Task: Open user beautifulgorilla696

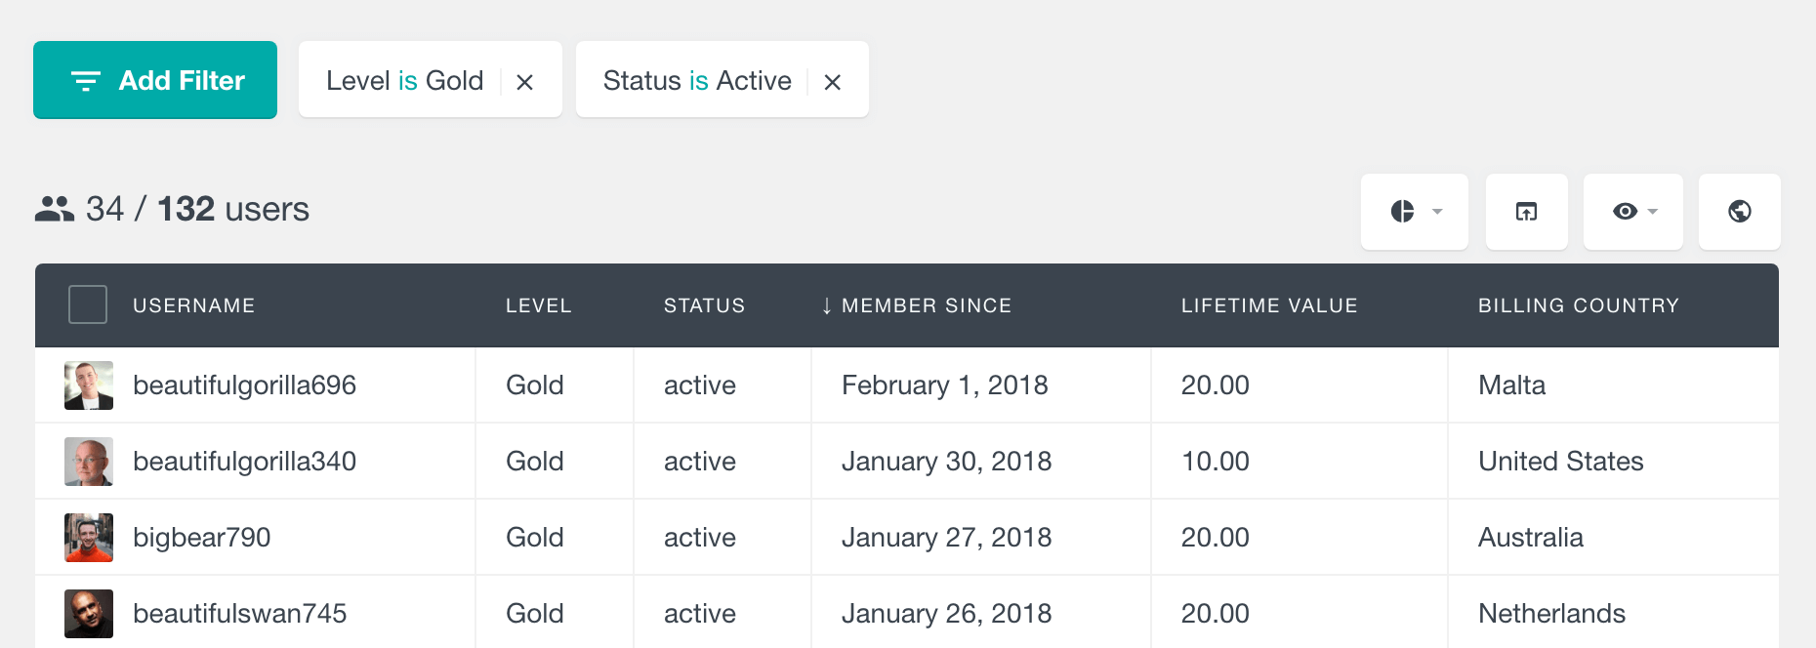Action: [x=244, y=385]
